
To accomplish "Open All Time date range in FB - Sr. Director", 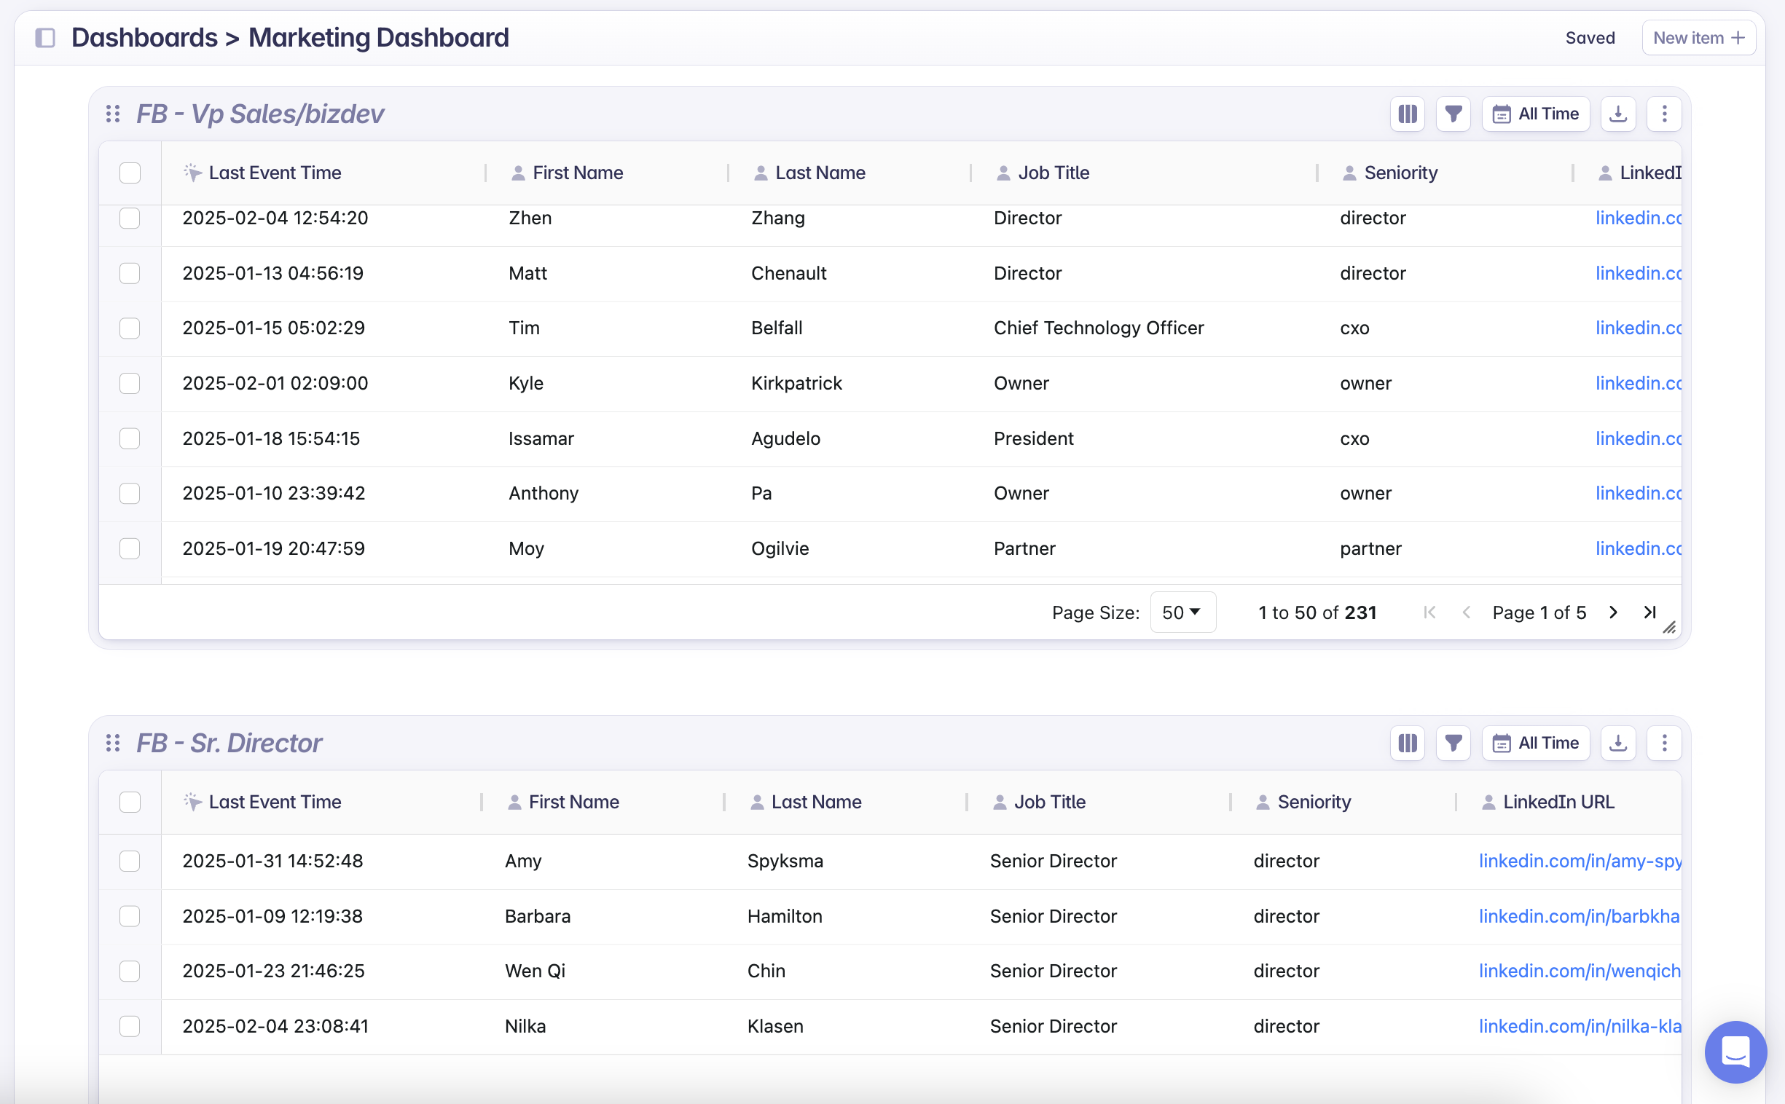I will coord(1535,744).
